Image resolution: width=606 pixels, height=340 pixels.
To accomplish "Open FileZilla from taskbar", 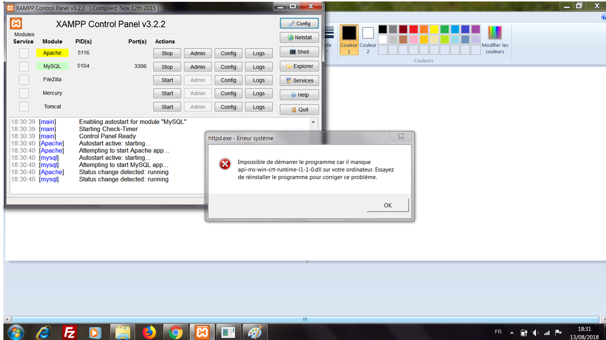I will [x=70, y=332].
